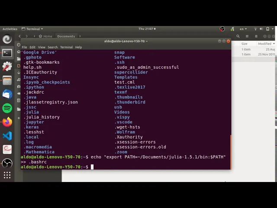Viewport: 277px width, 208px height.
Task: Show Applications grid in the dock
Action: click(7, 175)
